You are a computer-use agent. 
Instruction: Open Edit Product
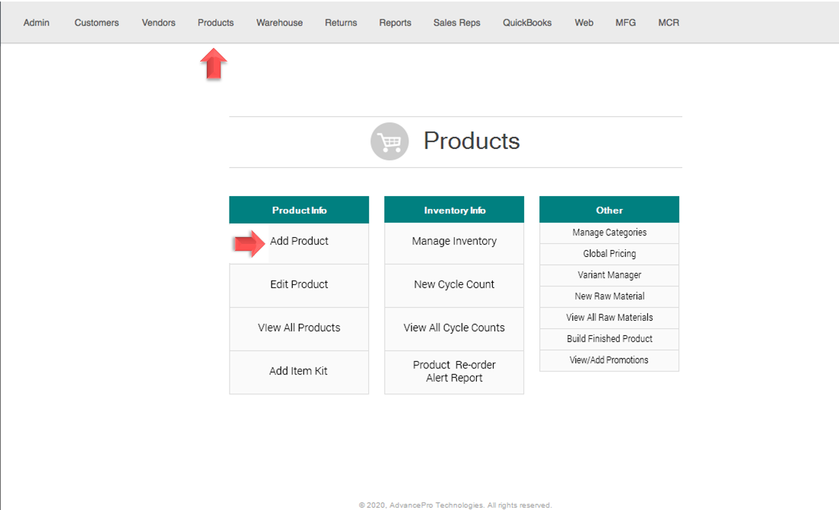point(299,285)
